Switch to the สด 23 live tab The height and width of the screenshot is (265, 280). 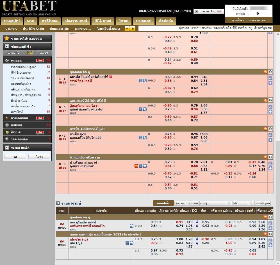44,53
